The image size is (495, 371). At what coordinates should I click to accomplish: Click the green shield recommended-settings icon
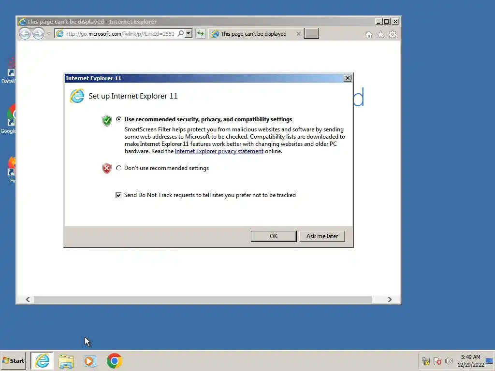107,120
